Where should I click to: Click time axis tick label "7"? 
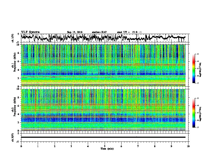[138, 146]
